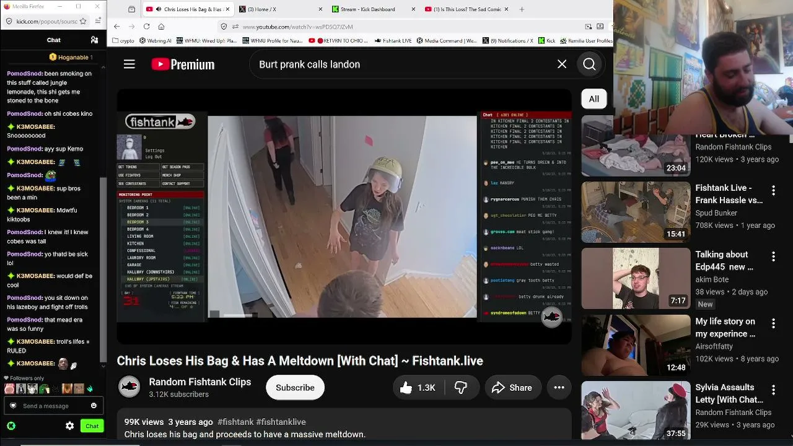Click the Fishtank video player frame
The image size is (793, 446).
pos(344,217)
